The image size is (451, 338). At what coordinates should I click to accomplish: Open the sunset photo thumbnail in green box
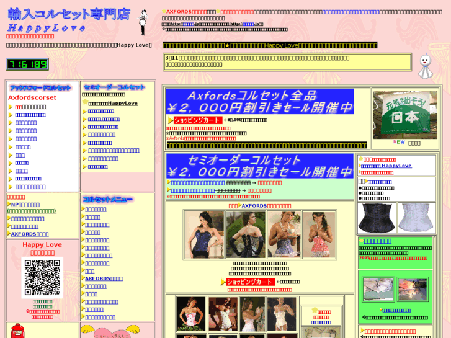point(413,289)
